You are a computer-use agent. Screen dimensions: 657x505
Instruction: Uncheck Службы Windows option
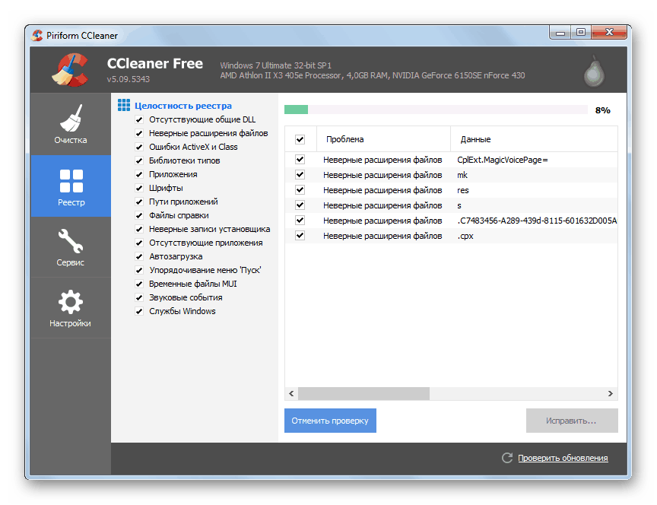(x=139, y=311)
